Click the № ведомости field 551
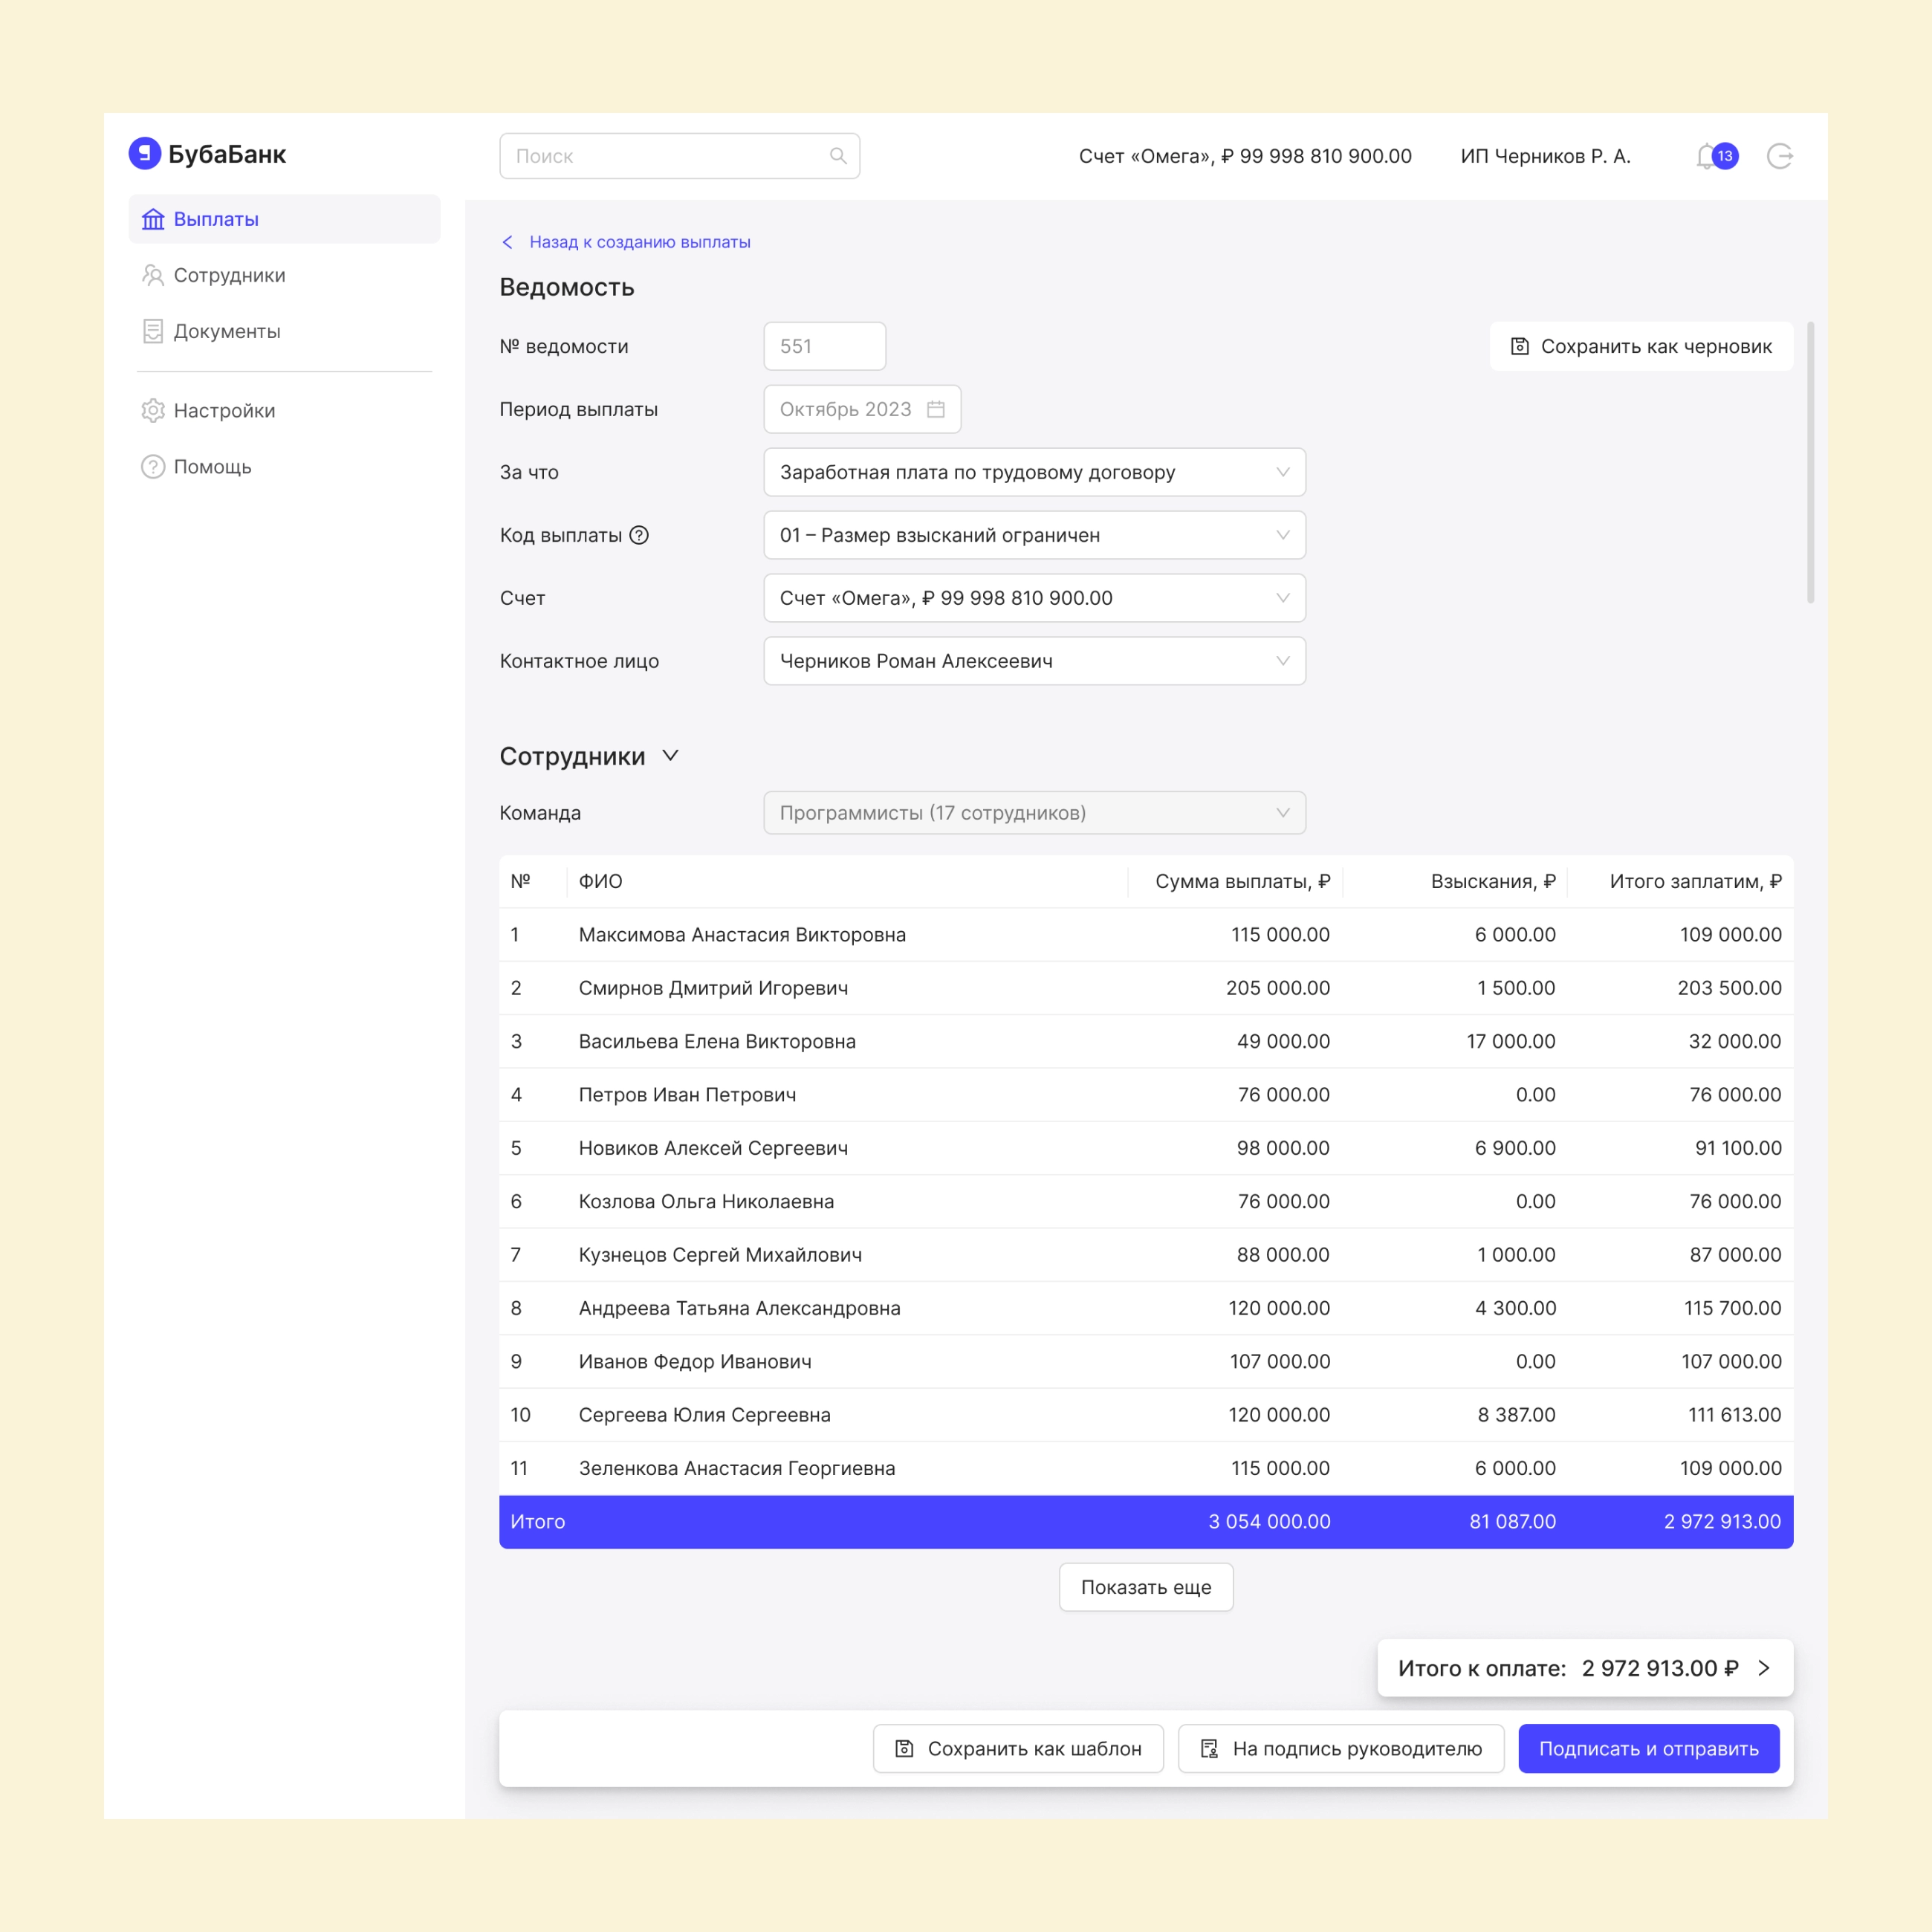The height and width of the screenshot is (1932, 1932). coord(825,346)
